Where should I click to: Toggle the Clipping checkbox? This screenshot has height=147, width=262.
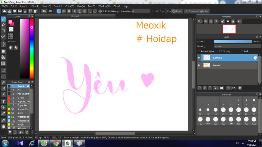tap(221, 51)
